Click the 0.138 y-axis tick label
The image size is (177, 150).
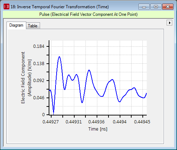click(x=39, y=63)
